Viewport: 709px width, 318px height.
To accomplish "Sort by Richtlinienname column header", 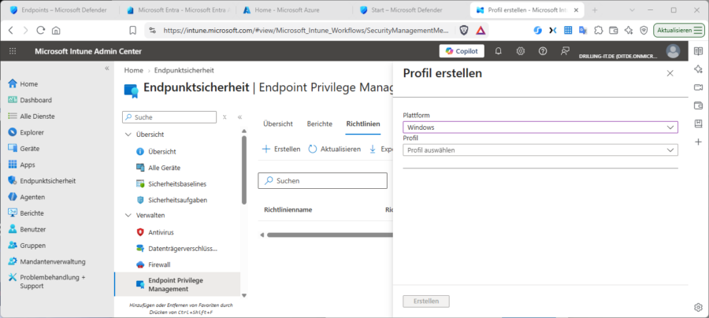I will pyautogui.click(x=288, y=209).
